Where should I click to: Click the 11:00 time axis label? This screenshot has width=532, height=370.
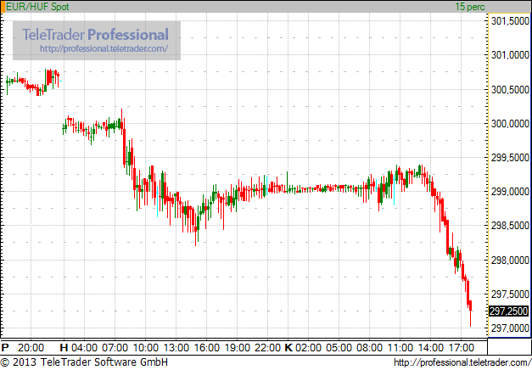click(x=400, y=348)
